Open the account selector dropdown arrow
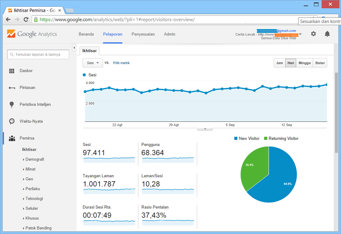Viewport: 341px width, 234px height. point(300,34)
